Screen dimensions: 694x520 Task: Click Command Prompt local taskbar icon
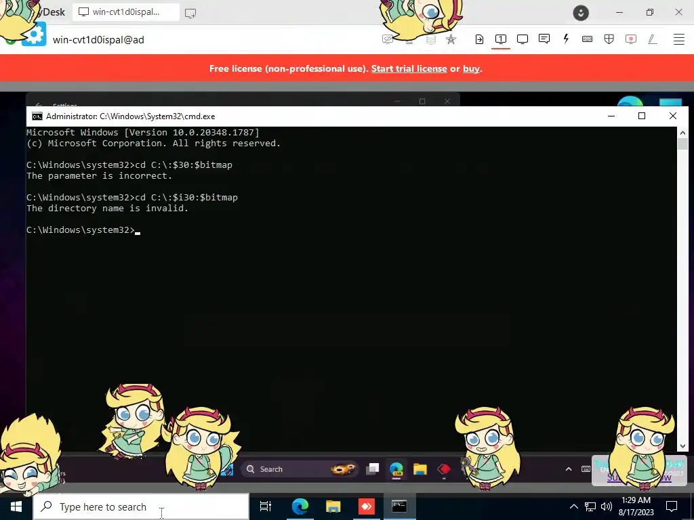[x=399, y=506]
